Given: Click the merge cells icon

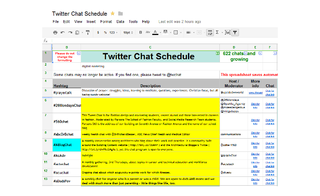Looking at the screenshot, I should click(x=199, y=32).
